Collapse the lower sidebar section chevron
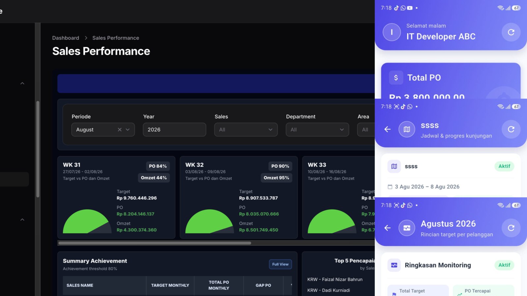Viewport: 527px width, 296px height. coord(22,219)
